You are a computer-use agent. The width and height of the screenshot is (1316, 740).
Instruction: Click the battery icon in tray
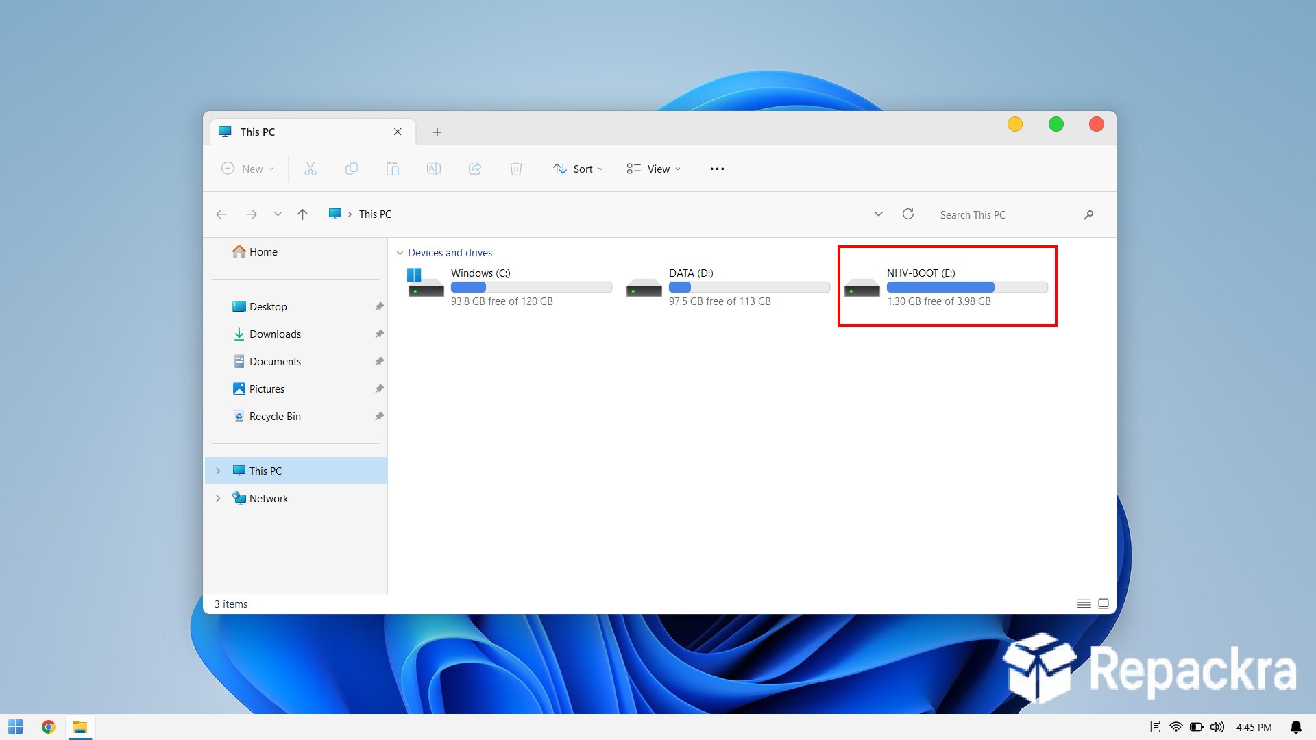click(x=1197, y=727)
